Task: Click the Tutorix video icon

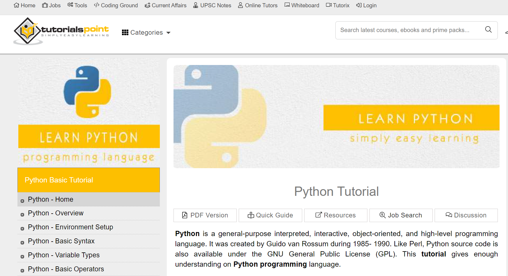Action: pos(329,5)
